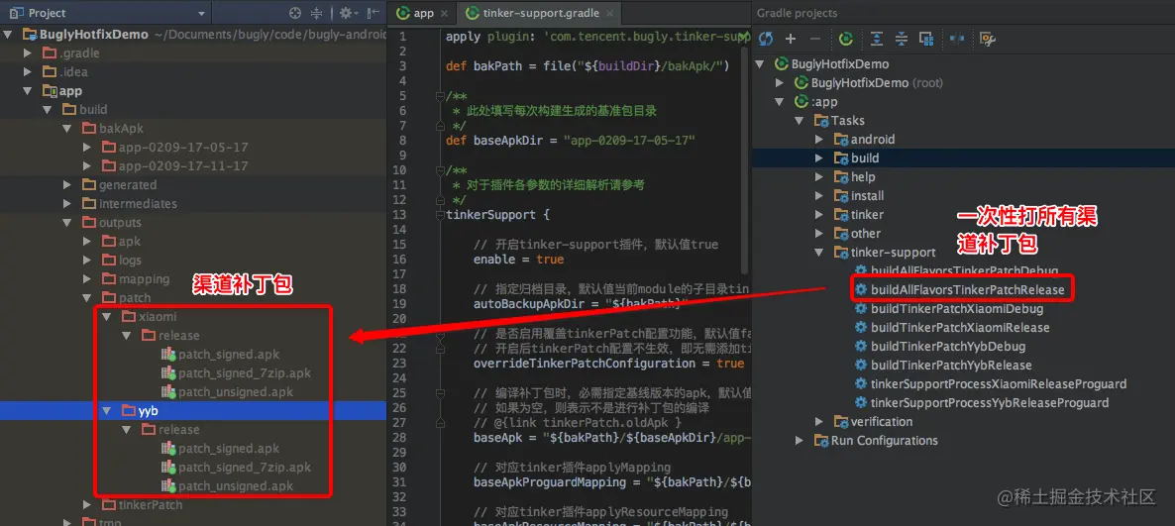Click the collapse all icon in Project panel header
The width and height of the screenshot is (1175, 526).
pyautogui.click(x=317, y=13)
